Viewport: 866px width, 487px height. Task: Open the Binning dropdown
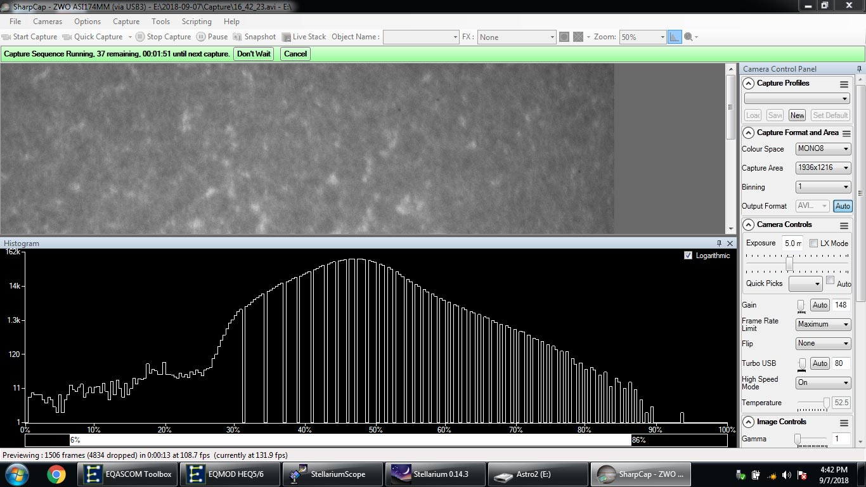click(x=823, y=187)
